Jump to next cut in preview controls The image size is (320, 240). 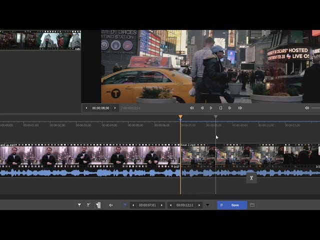(x=240, y=108)
